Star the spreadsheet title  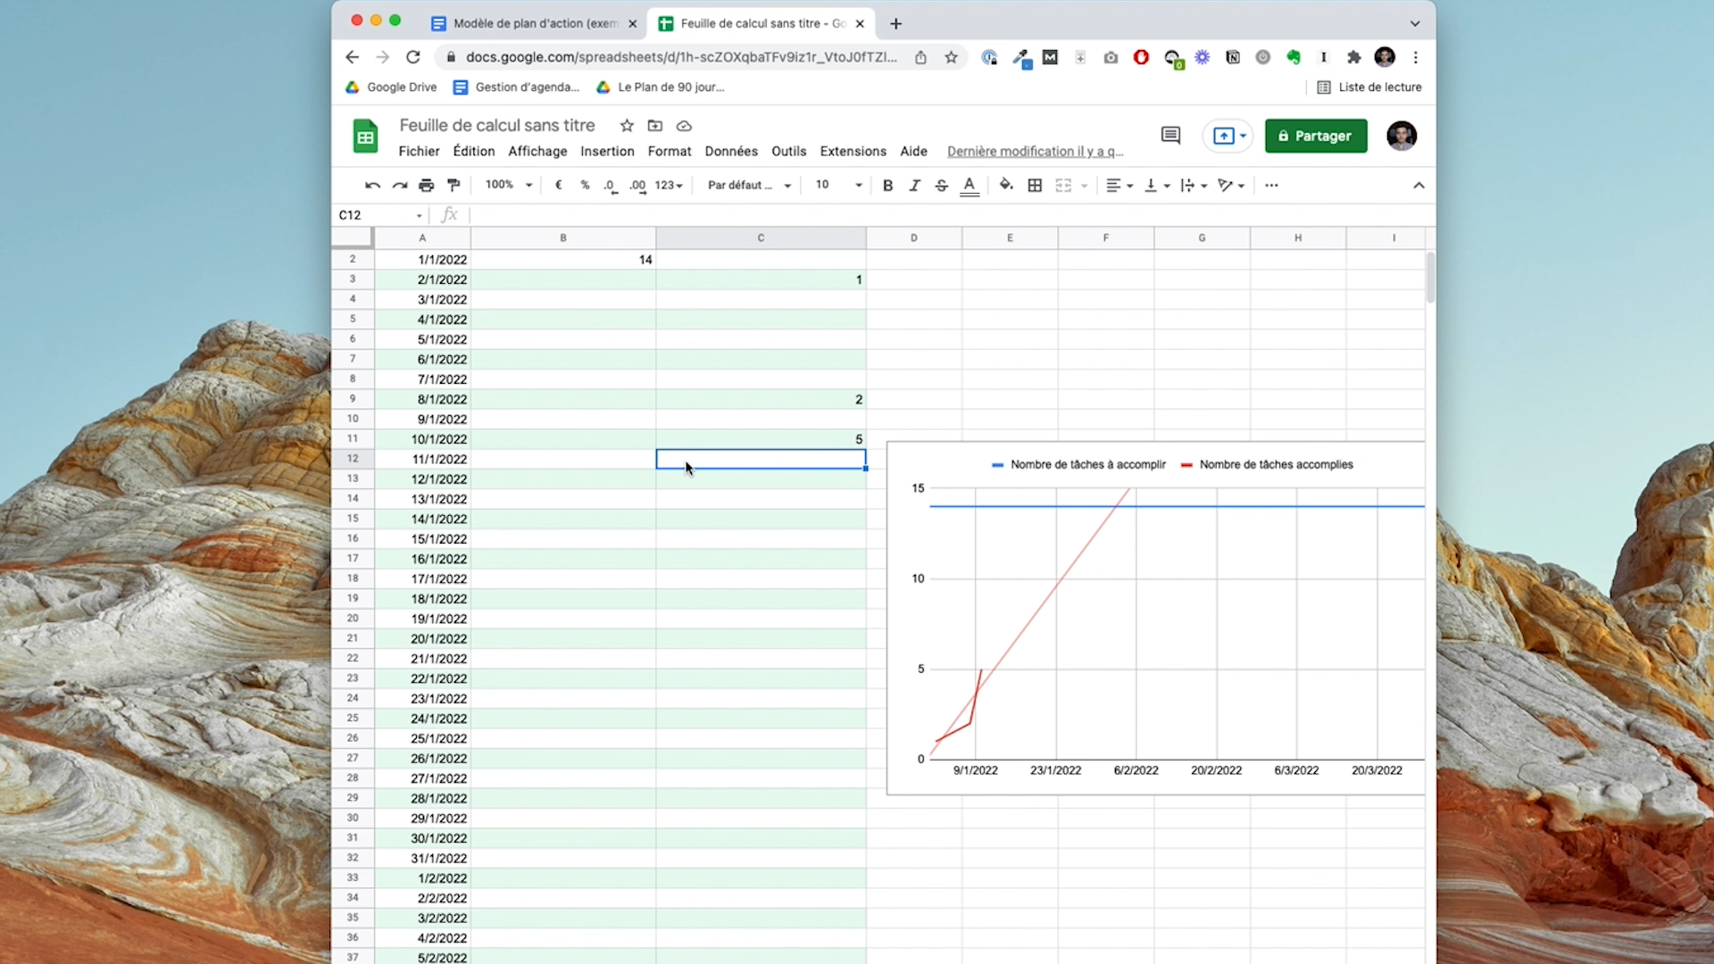pos(627,126)
